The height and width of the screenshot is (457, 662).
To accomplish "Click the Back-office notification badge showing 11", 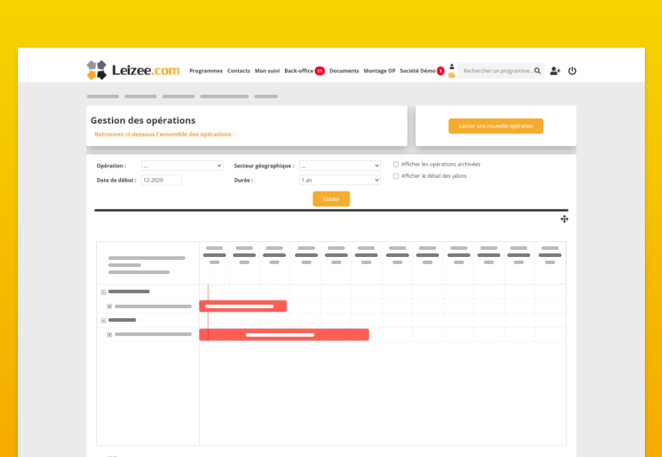I will (x=319, y=70).
